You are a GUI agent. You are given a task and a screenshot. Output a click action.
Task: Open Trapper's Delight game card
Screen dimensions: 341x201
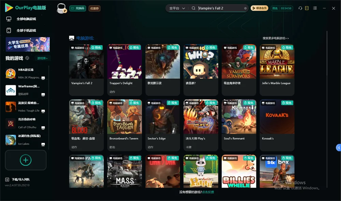coord(124,70)
